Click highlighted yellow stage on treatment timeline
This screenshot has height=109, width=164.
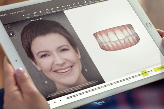pos(145,73)
